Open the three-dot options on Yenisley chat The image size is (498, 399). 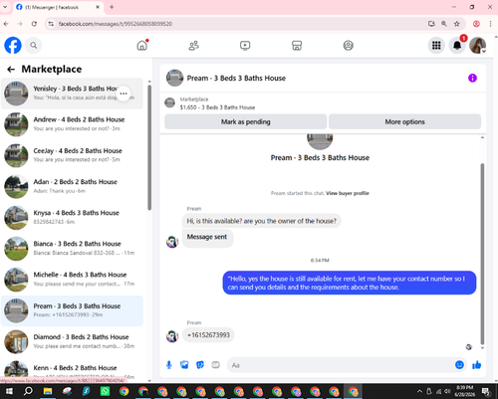(x=124, y=94)
